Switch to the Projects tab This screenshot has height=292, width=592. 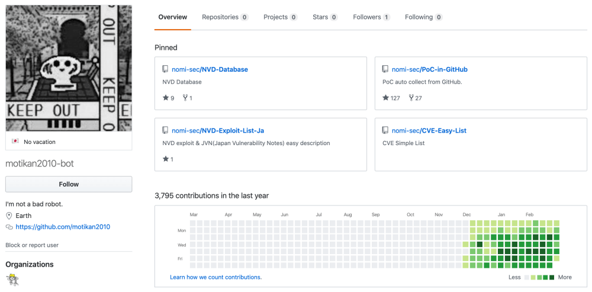[281, 17]
